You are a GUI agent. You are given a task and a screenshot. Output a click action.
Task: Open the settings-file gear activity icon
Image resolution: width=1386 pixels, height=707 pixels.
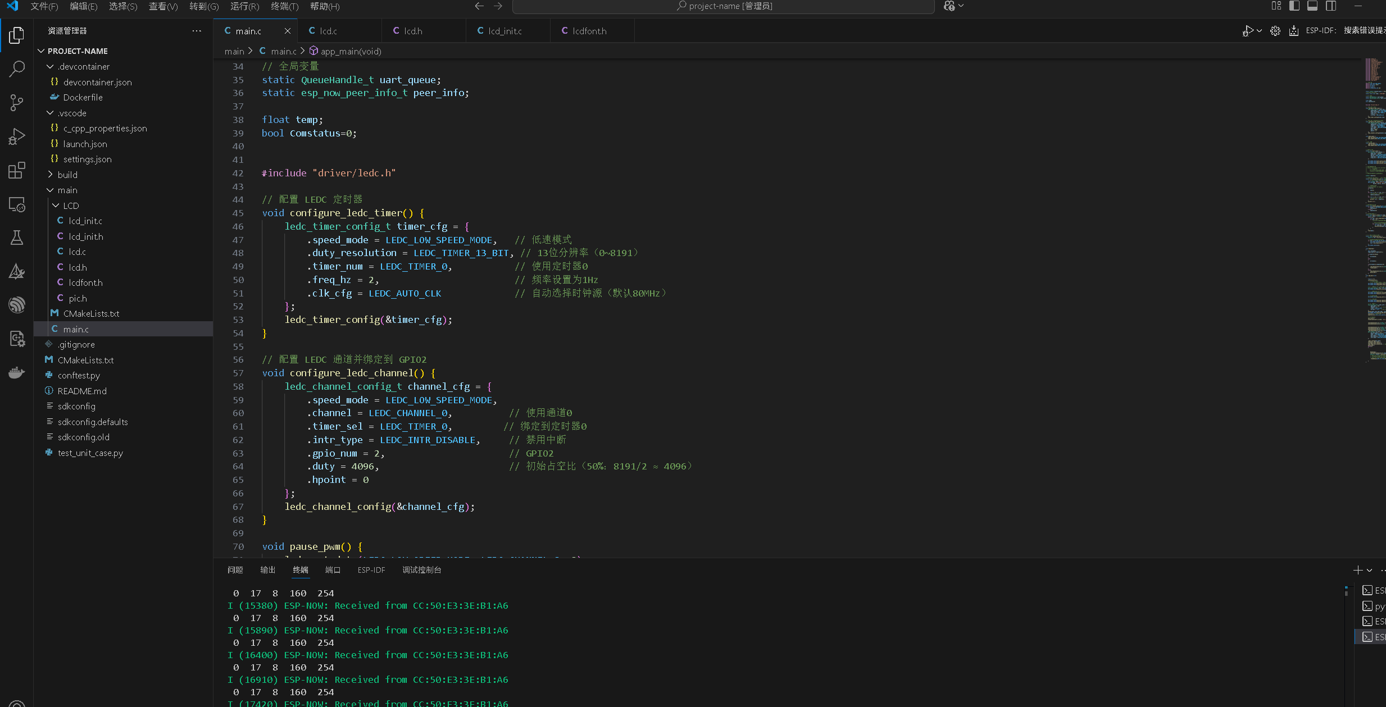tap(17, 339)
